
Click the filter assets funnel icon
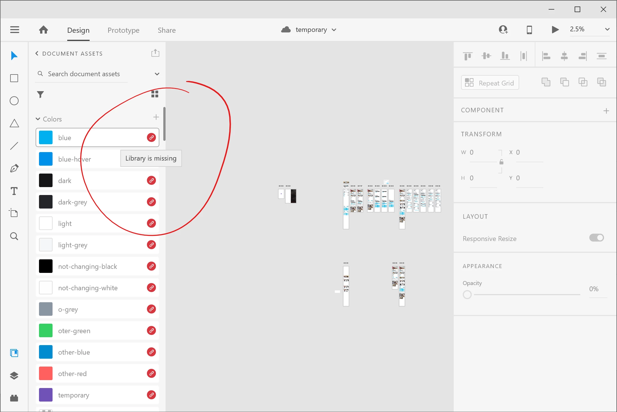point(40,94)
